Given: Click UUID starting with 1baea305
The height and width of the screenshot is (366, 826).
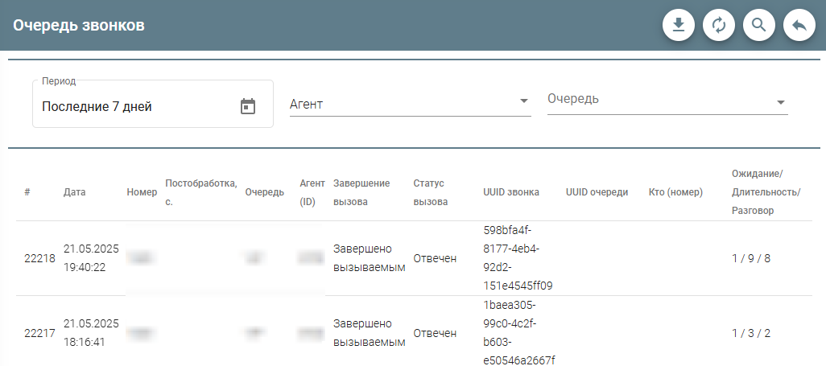Looking at the screenshot, I should point(519,333).
